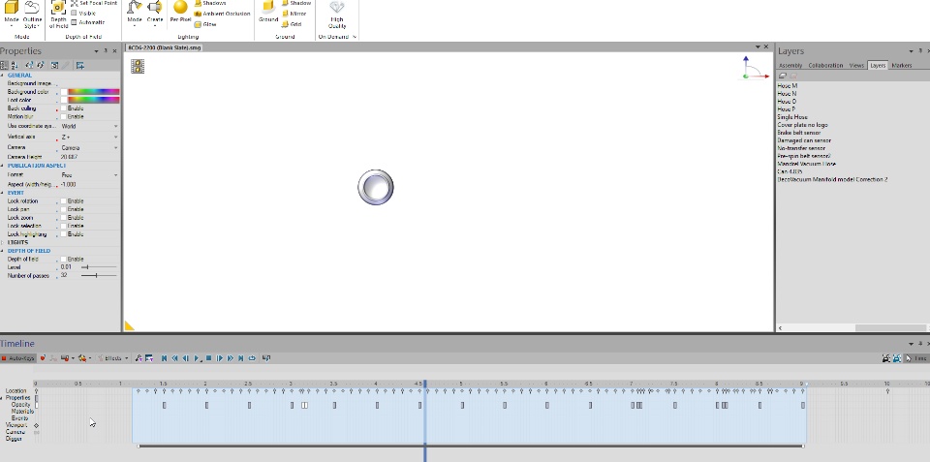The height and width of the screenshot is (462, 930).
Task: Toggle the Auto-Keys button
Action: pos(18,358)
